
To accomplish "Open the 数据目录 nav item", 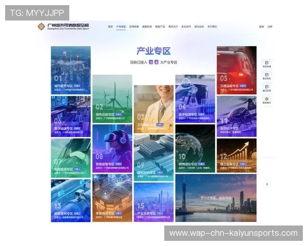I will click(x=147, y=27).
